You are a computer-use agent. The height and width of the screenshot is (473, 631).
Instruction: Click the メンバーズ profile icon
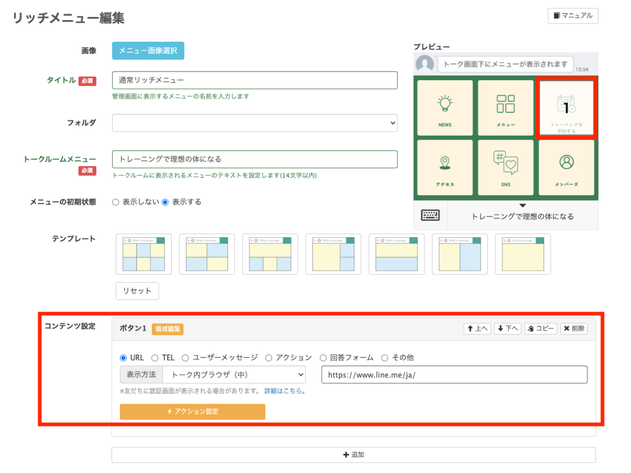[x=566, y=162]
